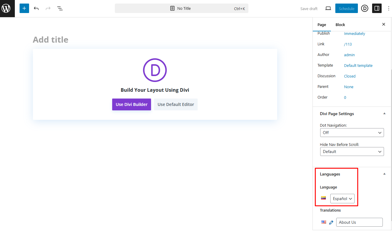The height and width of the screenshot is (232, 392).
Task: Click the undo arrow icon
Action: click(36, 9)
